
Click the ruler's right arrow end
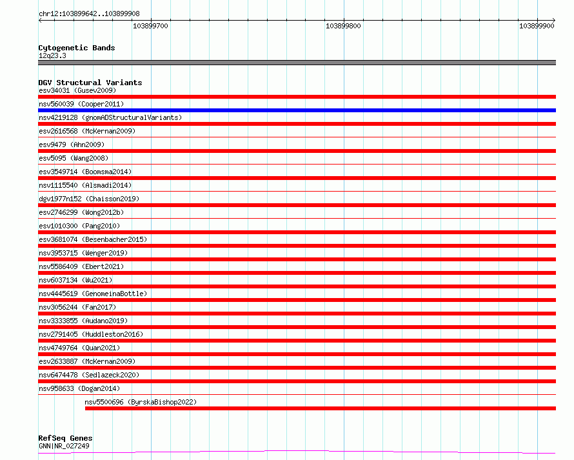click(554, 21)
